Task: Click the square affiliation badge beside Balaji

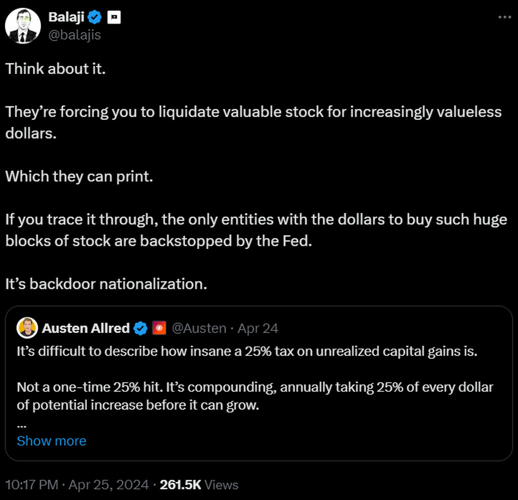Action: [114, 17]
